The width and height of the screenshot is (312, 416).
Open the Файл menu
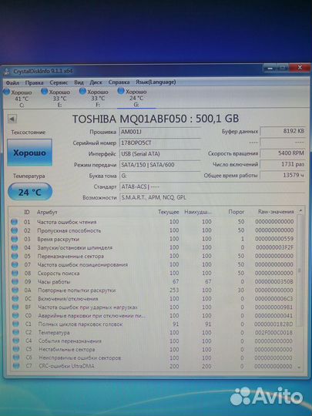pos(12,82)
